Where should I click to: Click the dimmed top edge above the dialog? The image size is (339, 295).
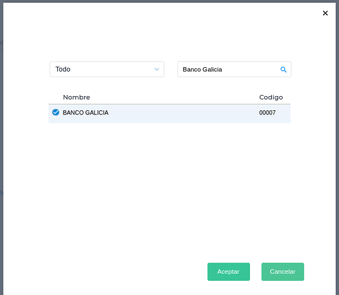170,1
